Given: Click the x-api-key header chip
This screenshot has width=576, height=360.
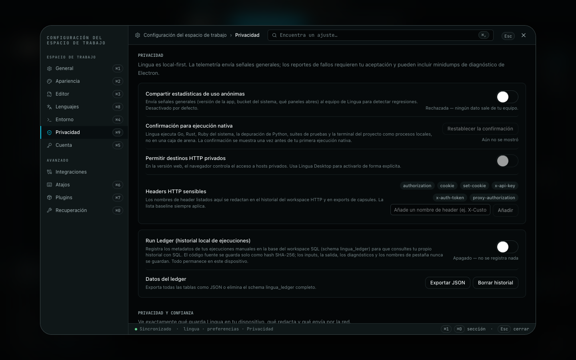Looking at the screenshot, I should pos(505,186).
